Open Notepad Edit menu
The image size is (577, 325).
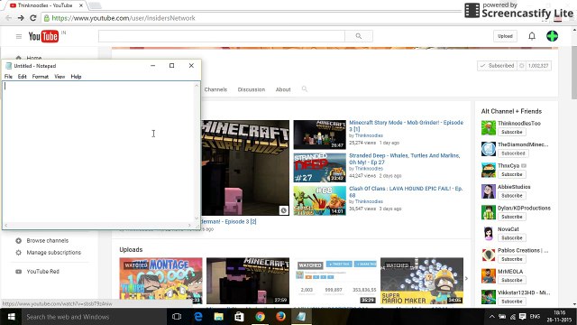(x=22, y=77)
